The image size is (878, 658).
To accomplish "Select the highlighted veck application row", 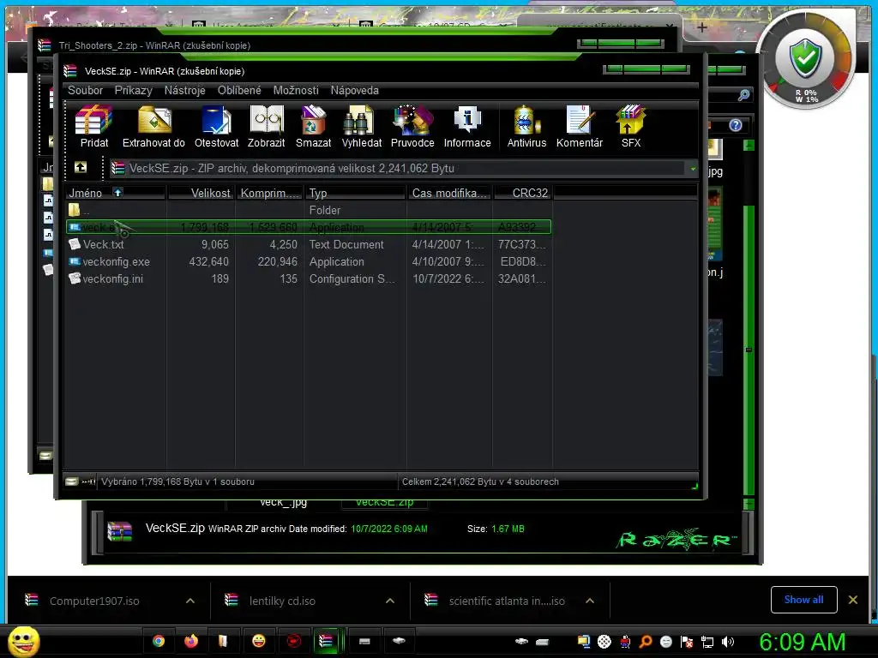I will [309, 227].
